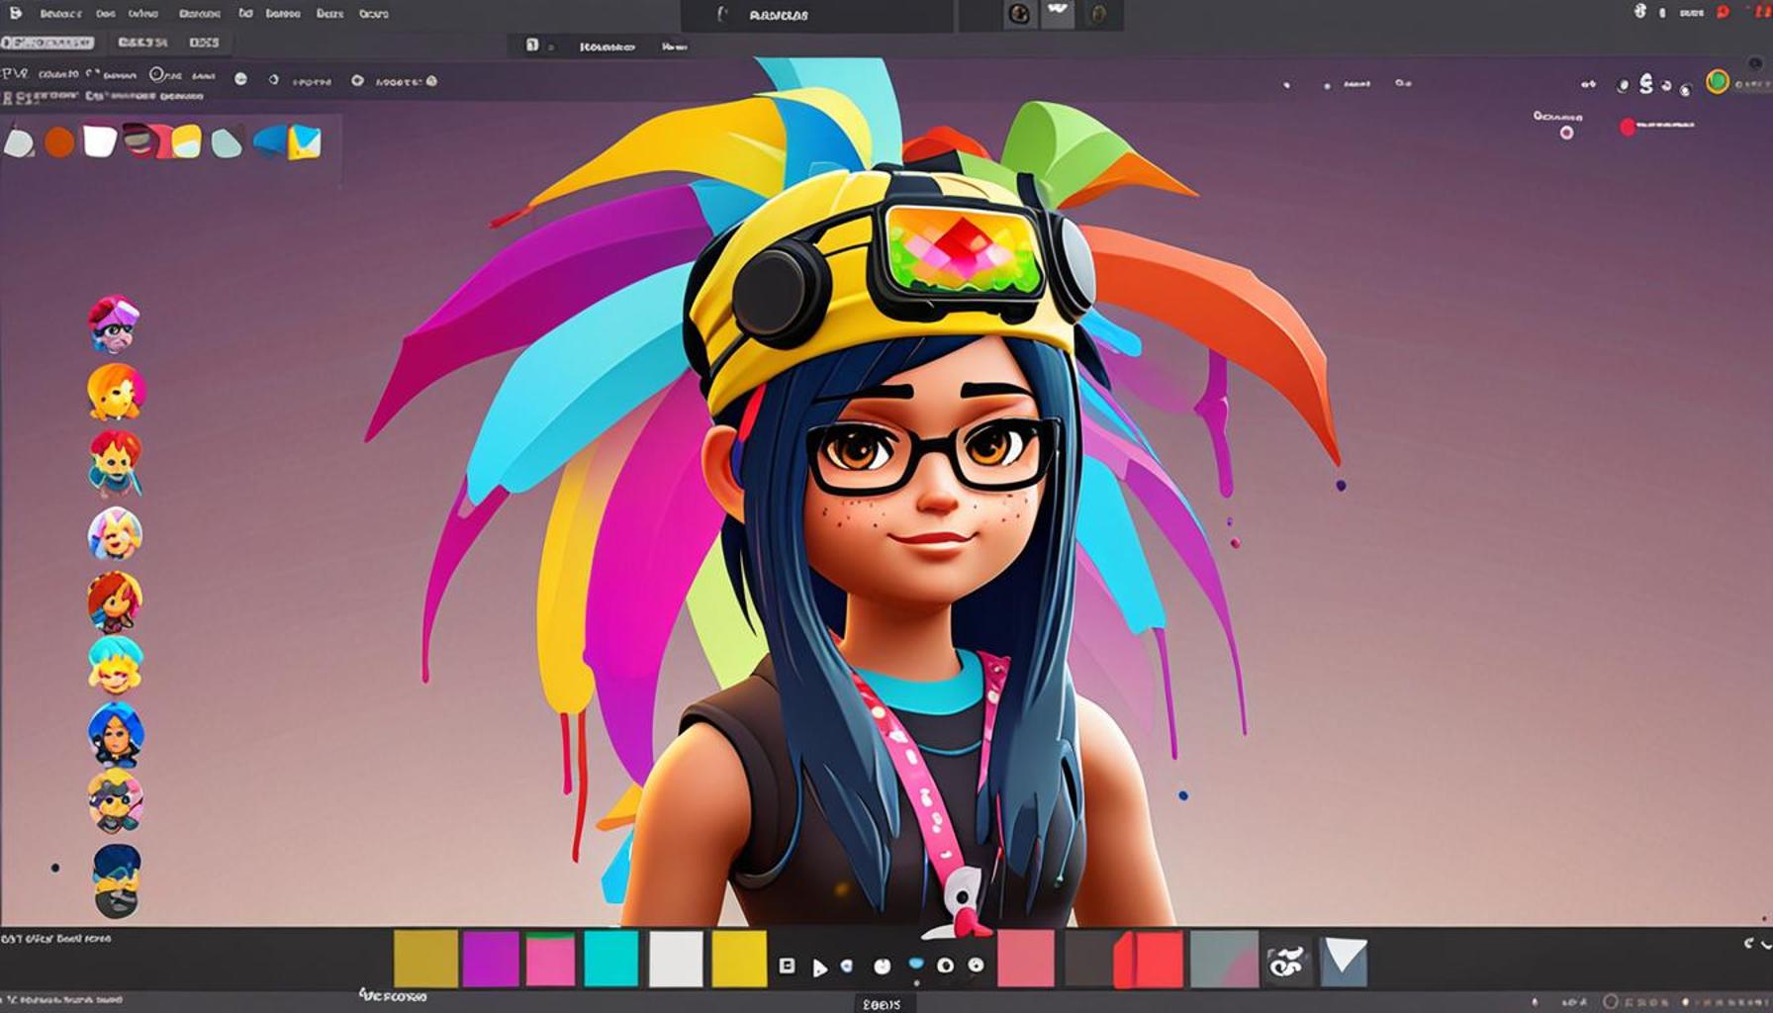
Task: Click the orange circle shape in the top-left palette
Action: click(x=59, y=142)
